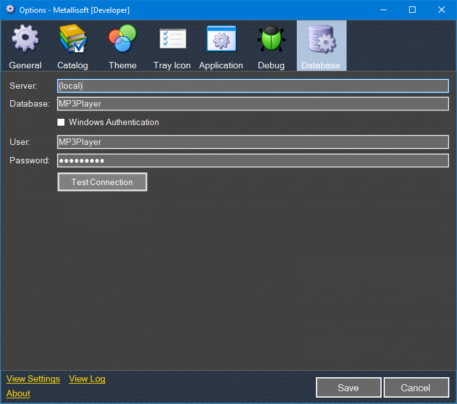Focus the Database name field
Screen dimensions: 457x404
click(x=253, y=104)
